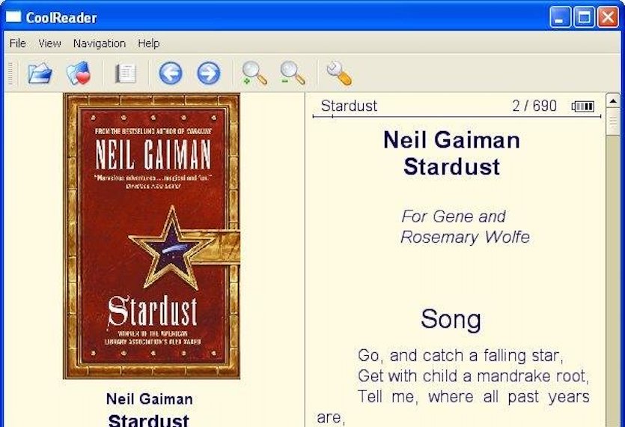The image size is (625, 427).
Task: Click the reading progress bar under header
Action: (x=457, y=117)
